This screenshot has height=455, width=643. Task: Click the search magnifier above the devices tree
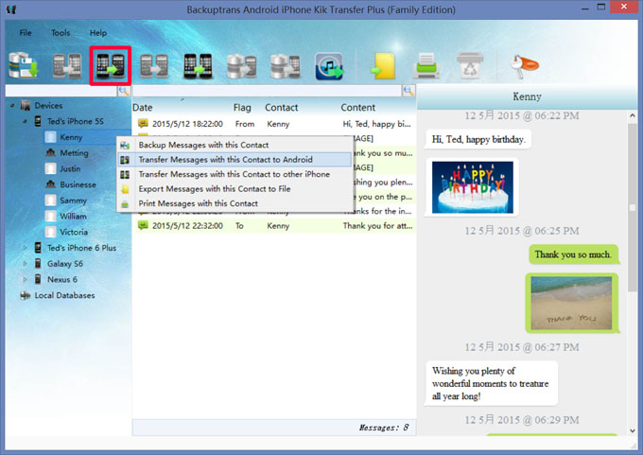[x=124, y=91]
